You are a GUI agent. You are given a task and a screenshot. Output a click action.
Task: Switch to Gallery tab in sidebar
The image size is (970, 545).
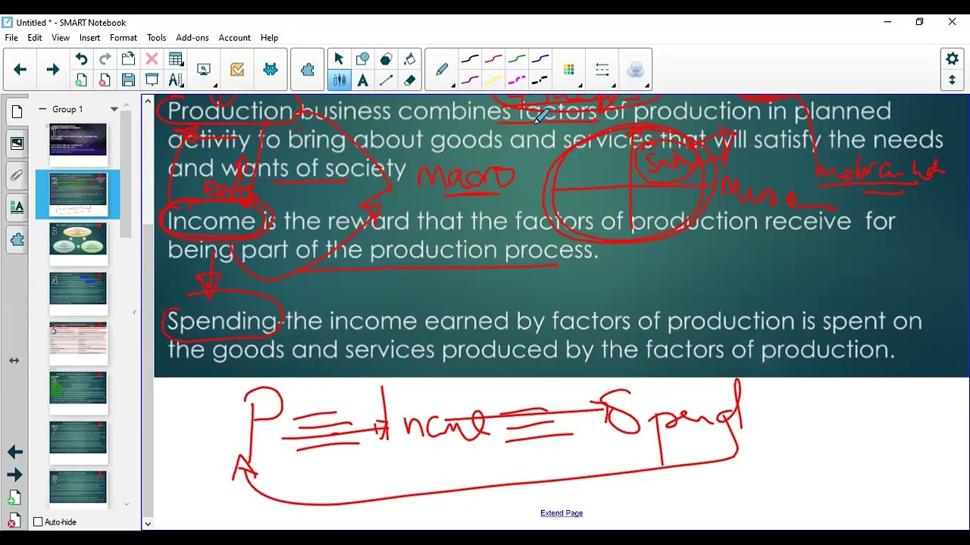coord(17,144)
